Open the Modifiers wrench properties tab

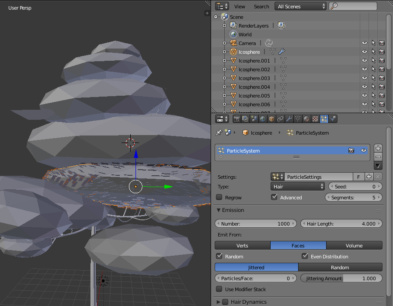coord(289,119)
